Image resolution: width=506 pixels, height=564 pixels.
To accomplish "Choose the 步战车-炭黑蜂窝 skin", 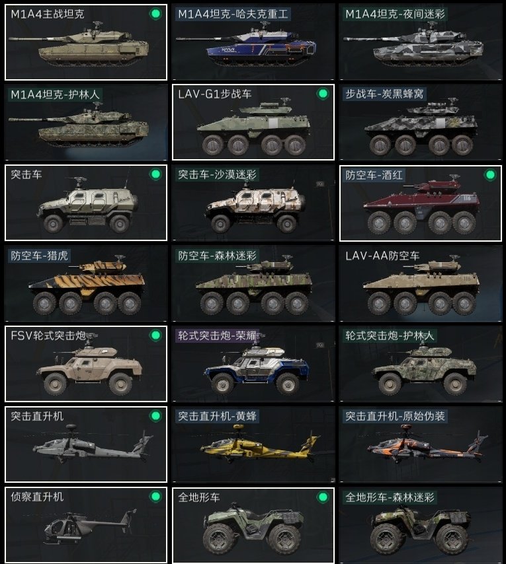I will pyautogui.click(x=421, y=122).
